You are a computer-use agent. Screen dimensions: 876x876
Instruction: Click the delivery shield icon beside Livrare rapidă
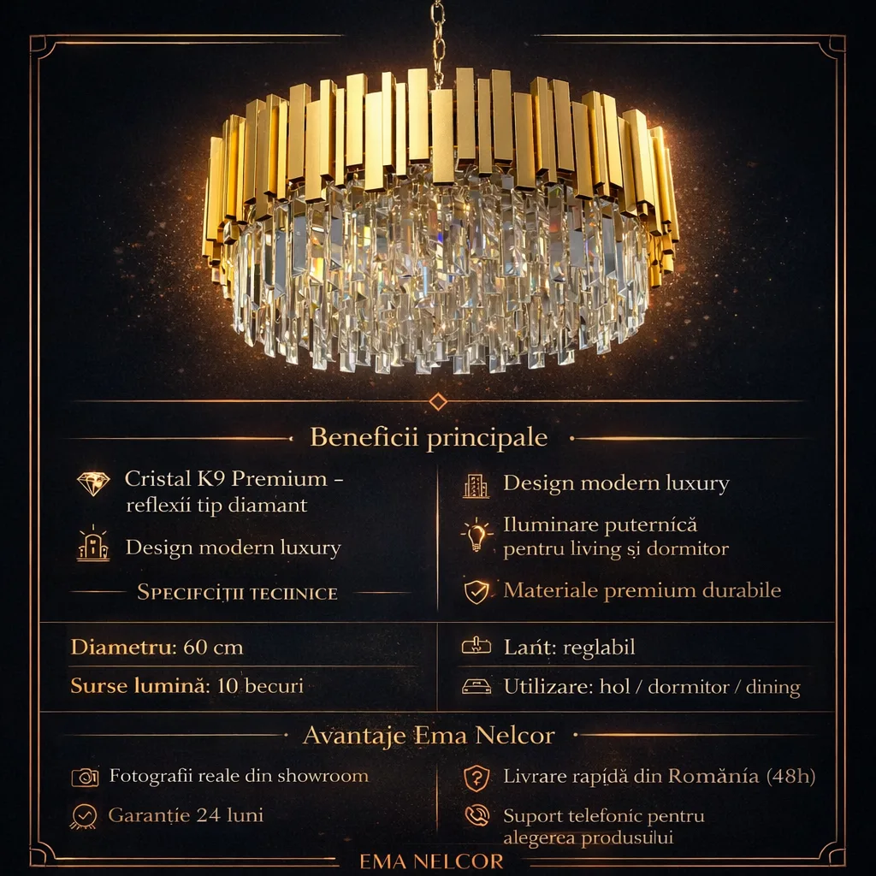(476, 778)
